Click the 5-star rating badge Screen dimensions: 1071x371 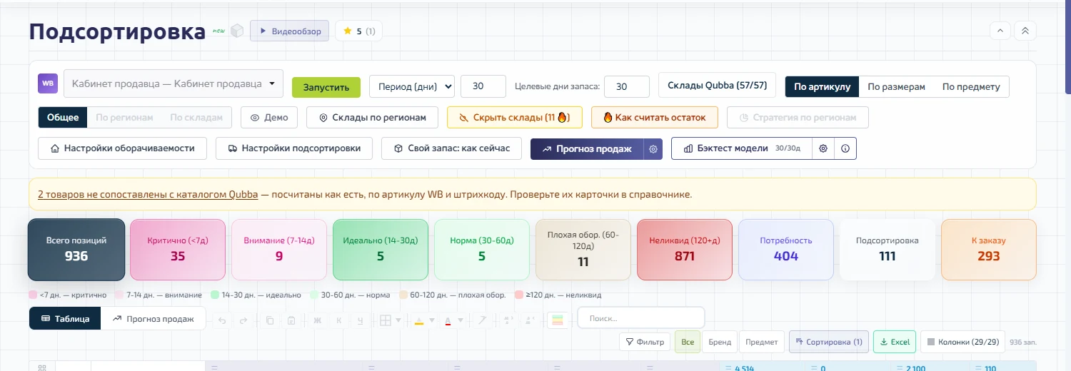coord(359,31)
